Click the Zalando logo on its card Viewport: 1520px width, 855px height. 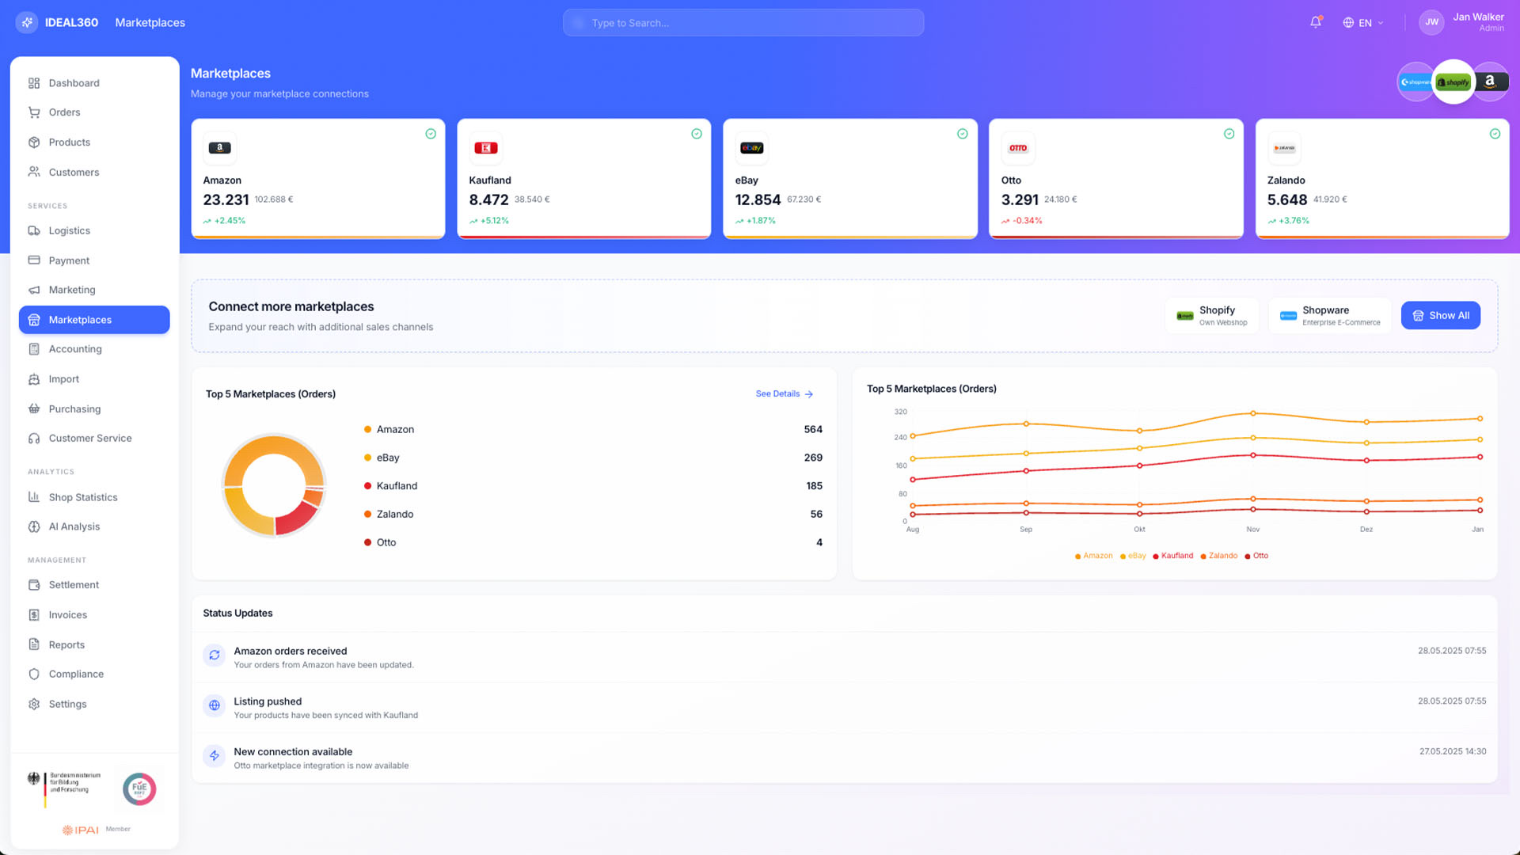1284,148
